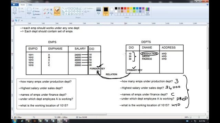Viewport: 220px width, 123px height.
Task: Click the Cut button
Action: [21, 8]
